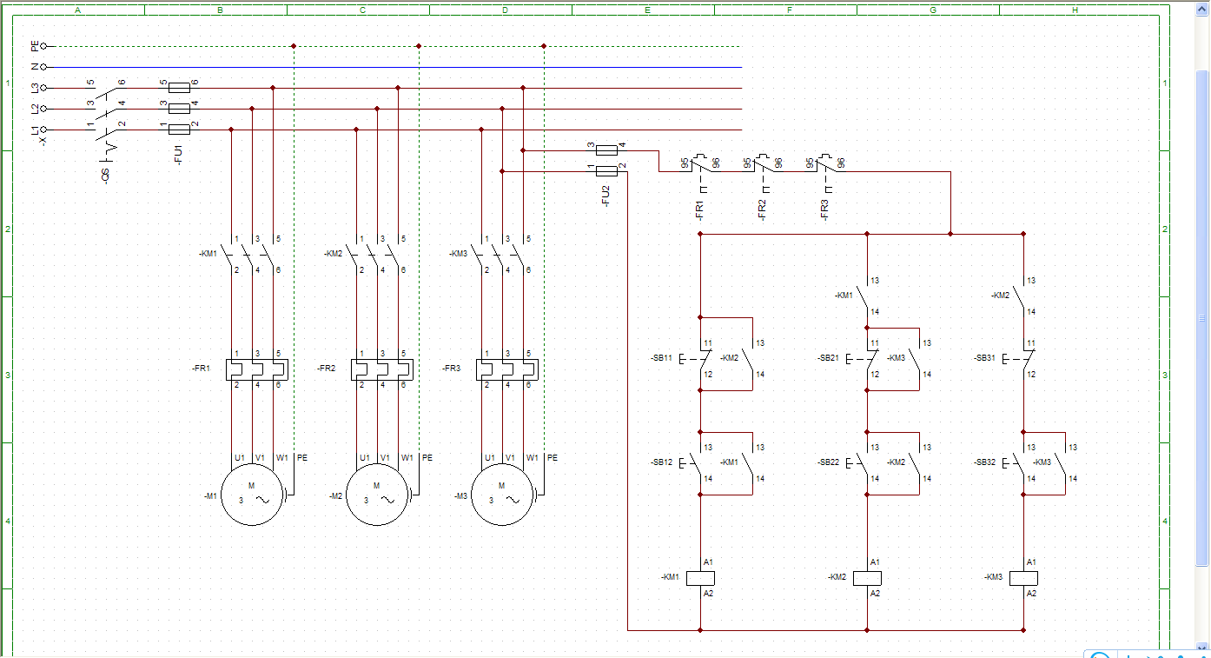Image resolution: width=1211 pixels, height=658 pixels.
Task: Click FU1 fuse between terminals 5 and 6
Action: tap(179, 87)
